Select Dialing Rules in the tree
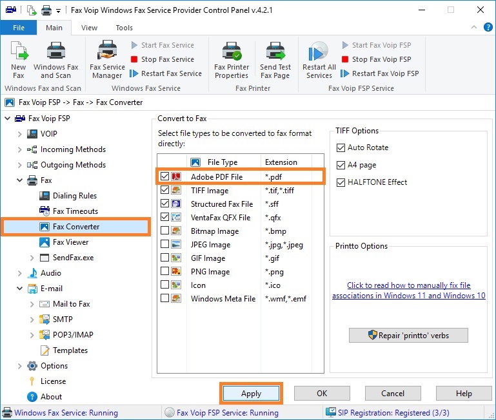The width and height of the screenshot is (496, 420). (x=68, y=196)
